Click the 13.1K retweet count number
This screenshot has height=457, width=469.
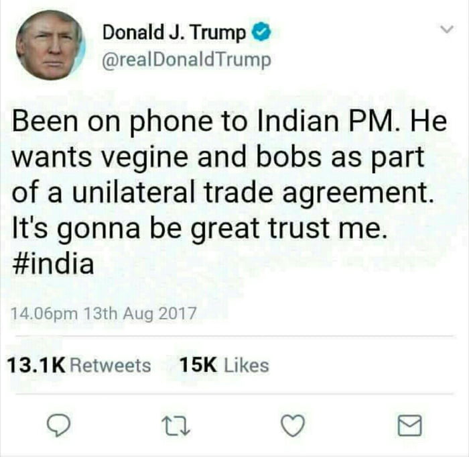click(36, 366)
